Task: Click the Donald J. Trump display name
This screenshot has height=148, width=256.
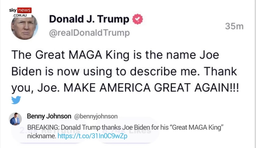Action: click(x=89, y=19)
